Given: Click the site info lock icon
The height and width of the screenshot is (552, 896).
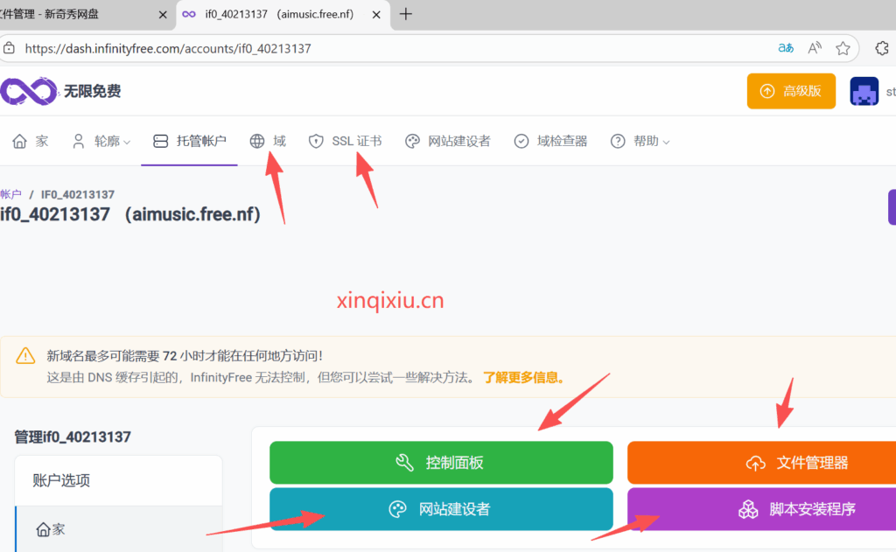Looking at the screenshot, I should [10, 48].
